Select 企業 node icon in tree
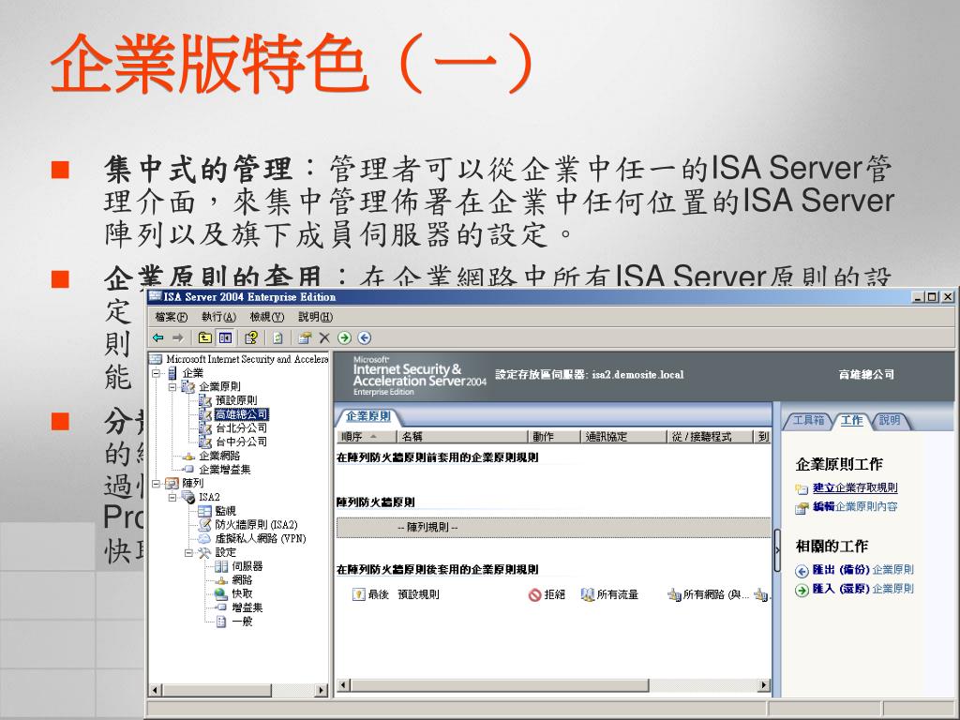 172,373
